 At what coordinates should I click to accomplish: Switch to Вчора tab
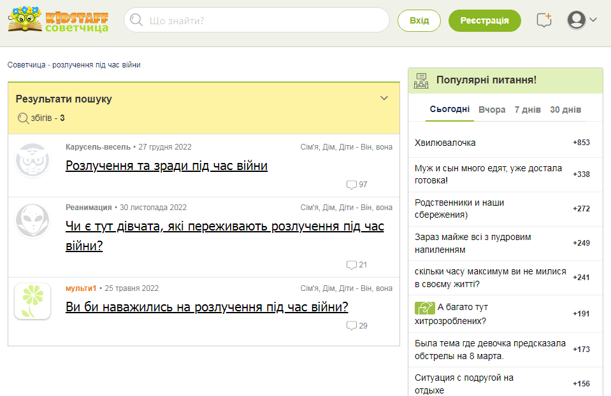coord(492,110)
